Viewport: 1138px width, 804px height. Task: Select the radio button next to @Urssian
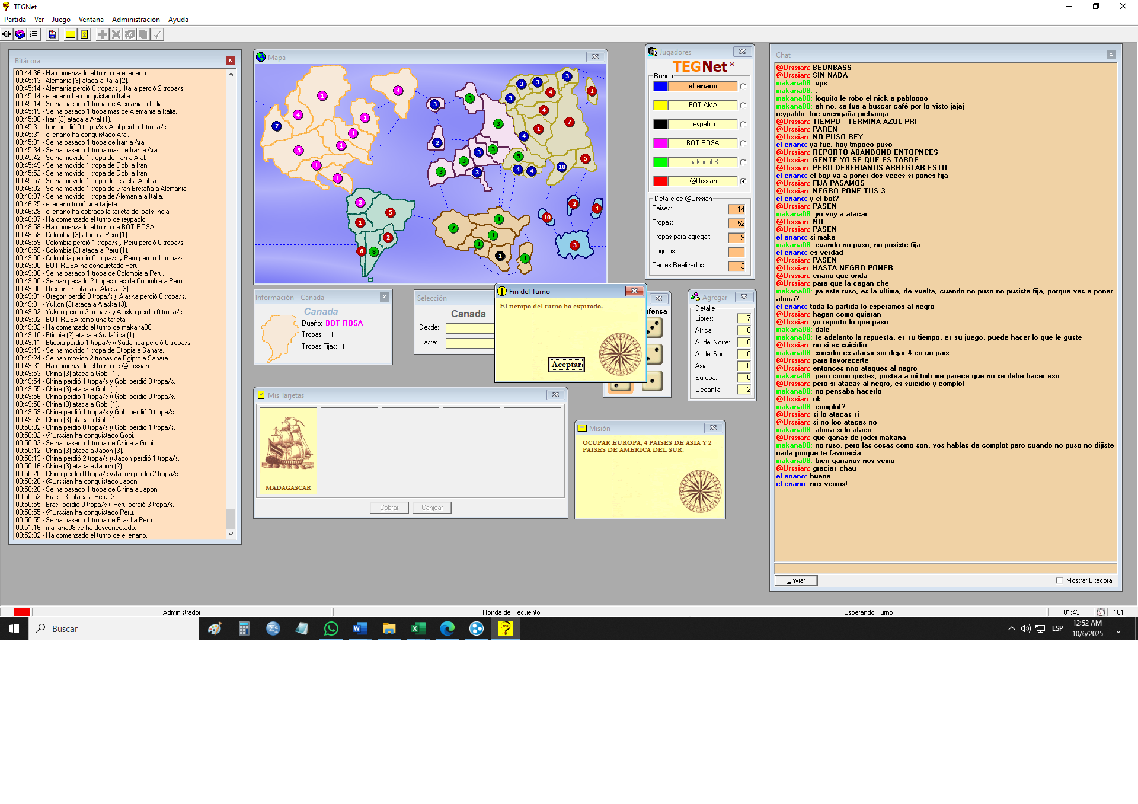743,181
